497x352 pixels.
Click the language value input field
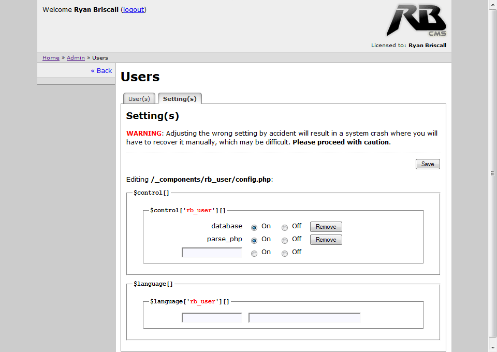[x=304, y=318]
